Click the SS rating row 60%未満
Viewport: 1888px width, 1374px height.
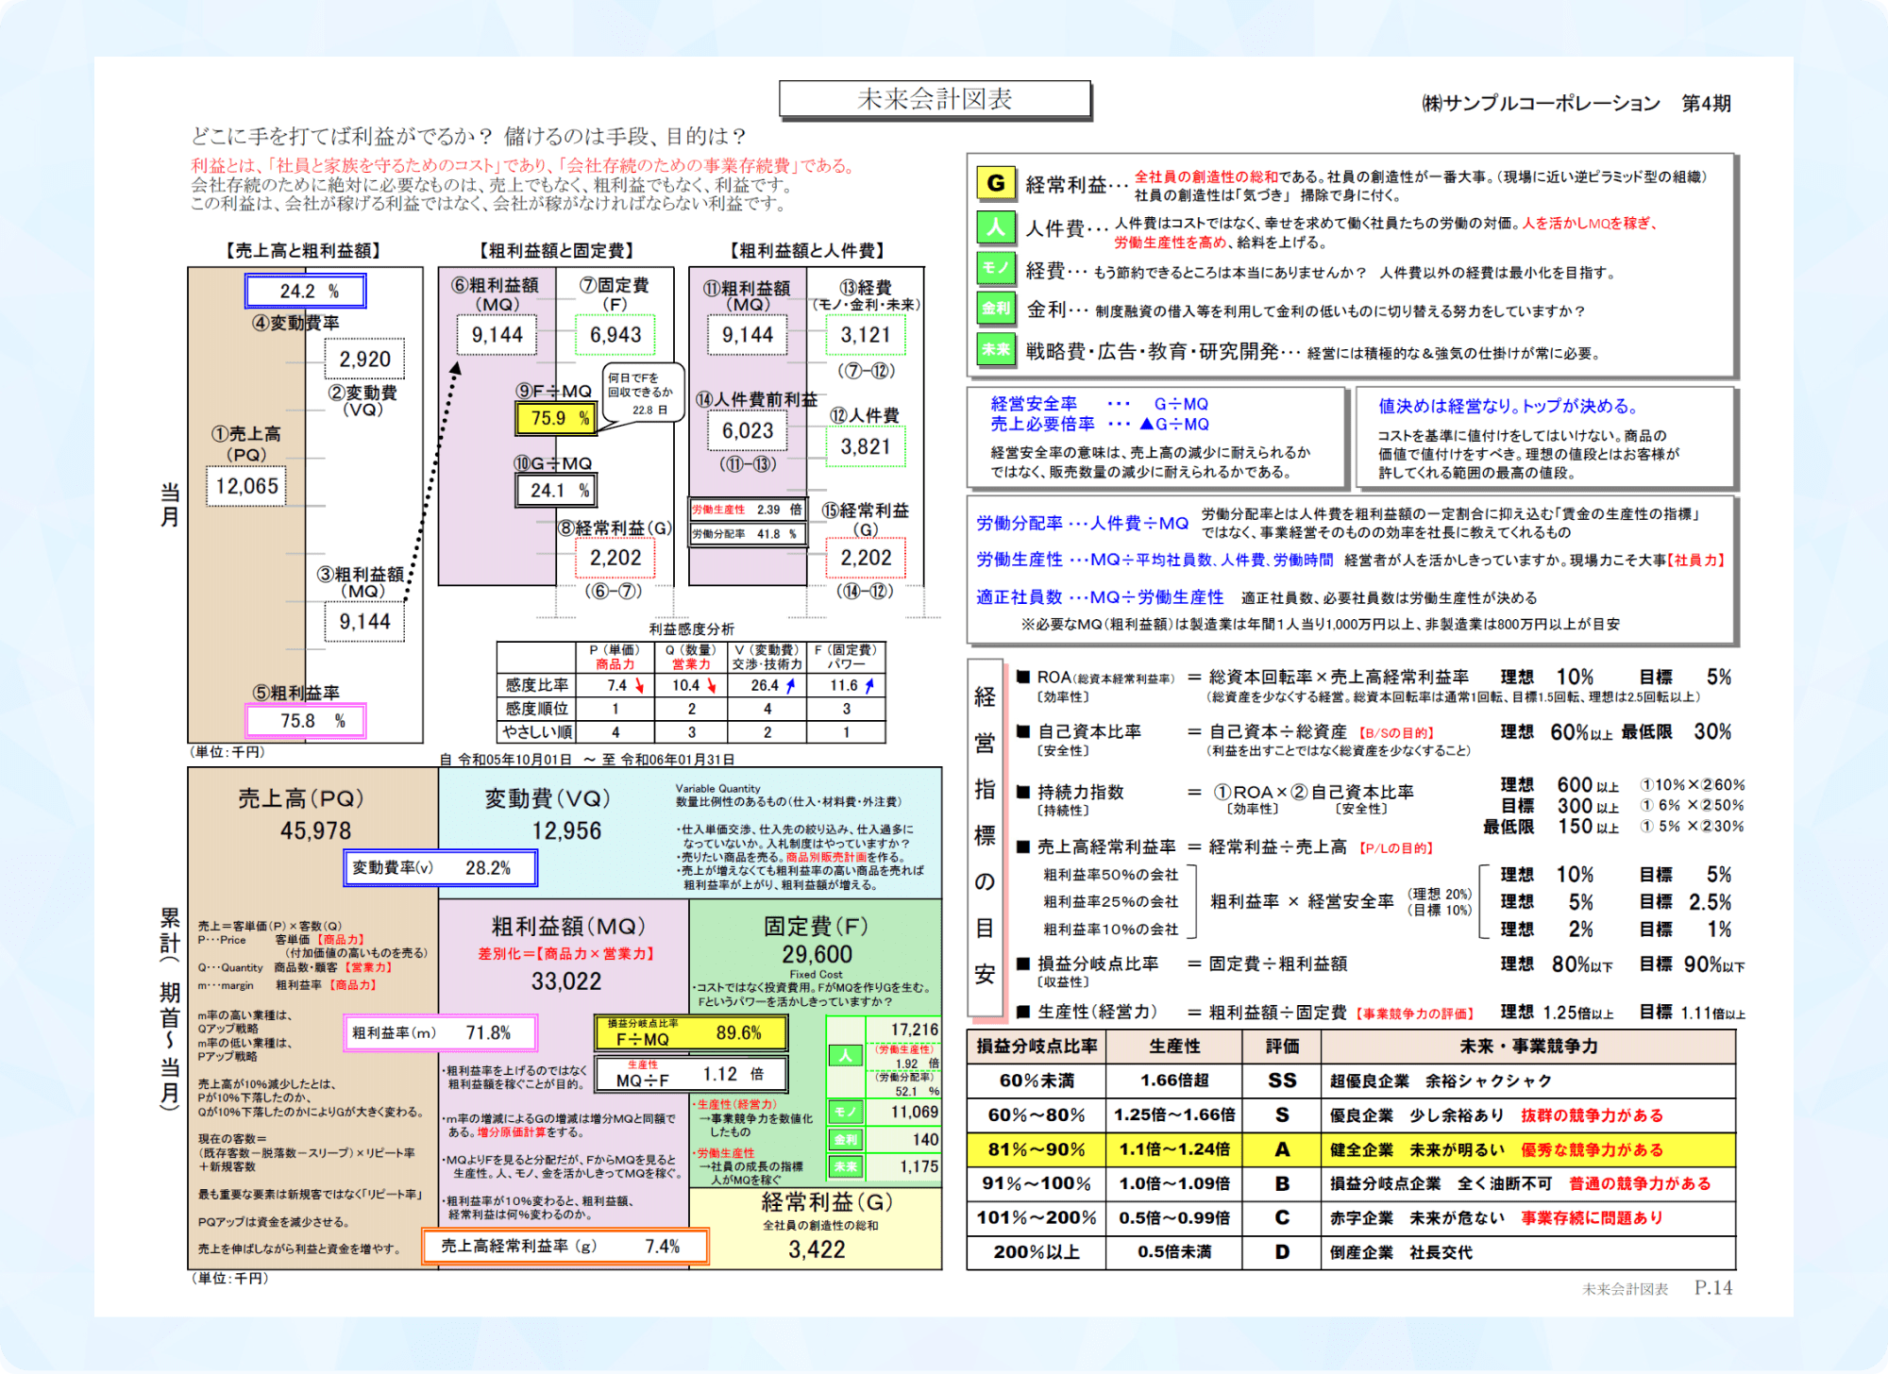click(x=1352, y=1081)
